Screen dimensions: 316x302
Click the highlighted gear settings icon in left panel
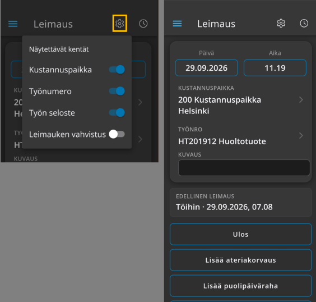120,24
